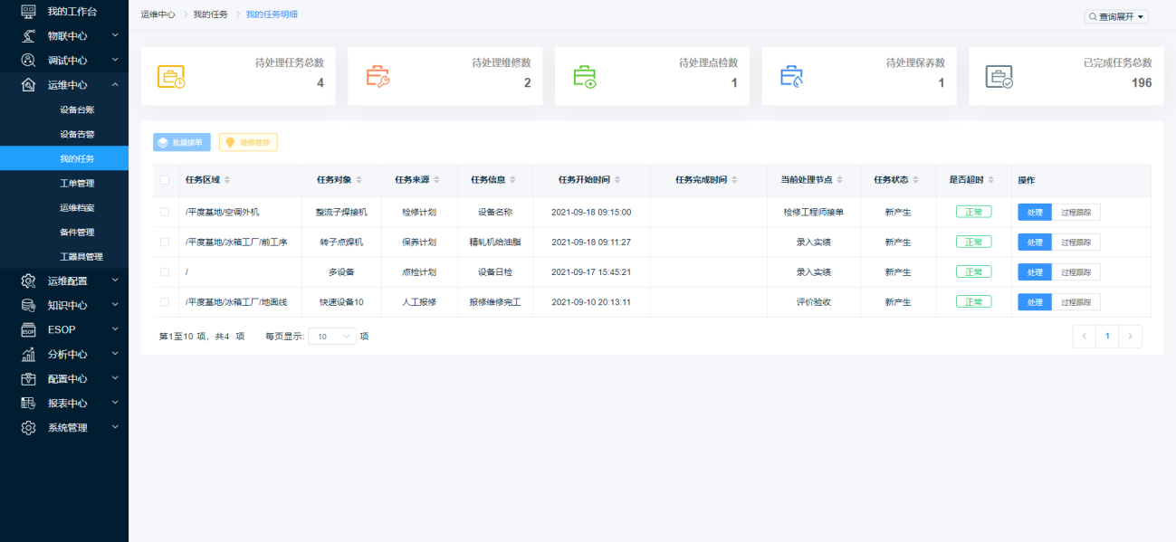Click the pending inspections green briefcase icon
Viewport: 1176px width, 542px height.
[x=585, y=77]
